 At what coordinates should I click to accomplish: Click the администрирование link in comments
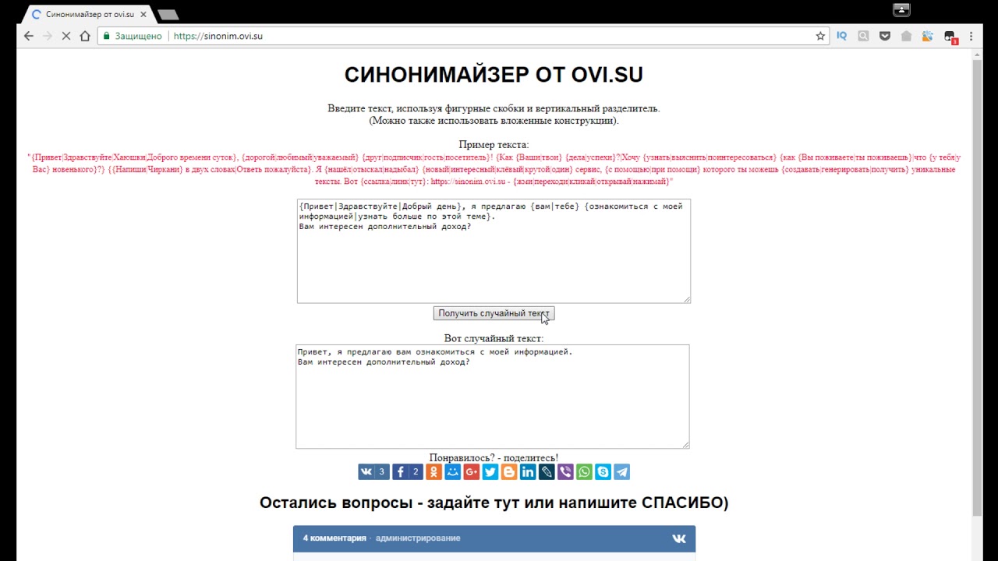[x=418, y=538]
